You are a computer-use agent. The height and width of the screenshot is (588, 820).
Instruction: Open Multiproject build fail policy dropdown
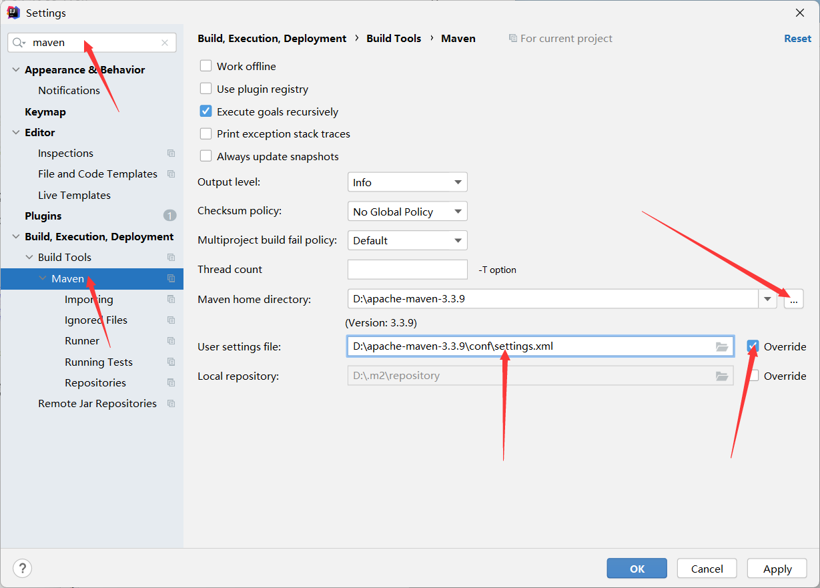tap(407, 240)
